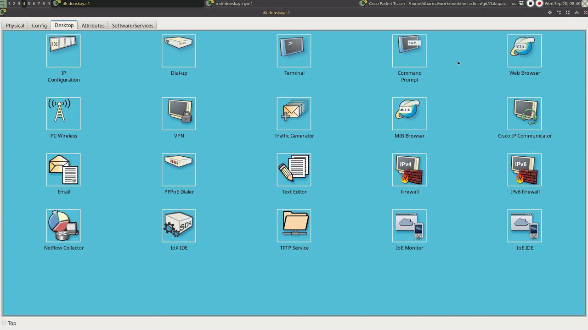Click the red record tray icon
Viewport: 588px width, 330px height.
pyautogui.click(x=539, y=3)
